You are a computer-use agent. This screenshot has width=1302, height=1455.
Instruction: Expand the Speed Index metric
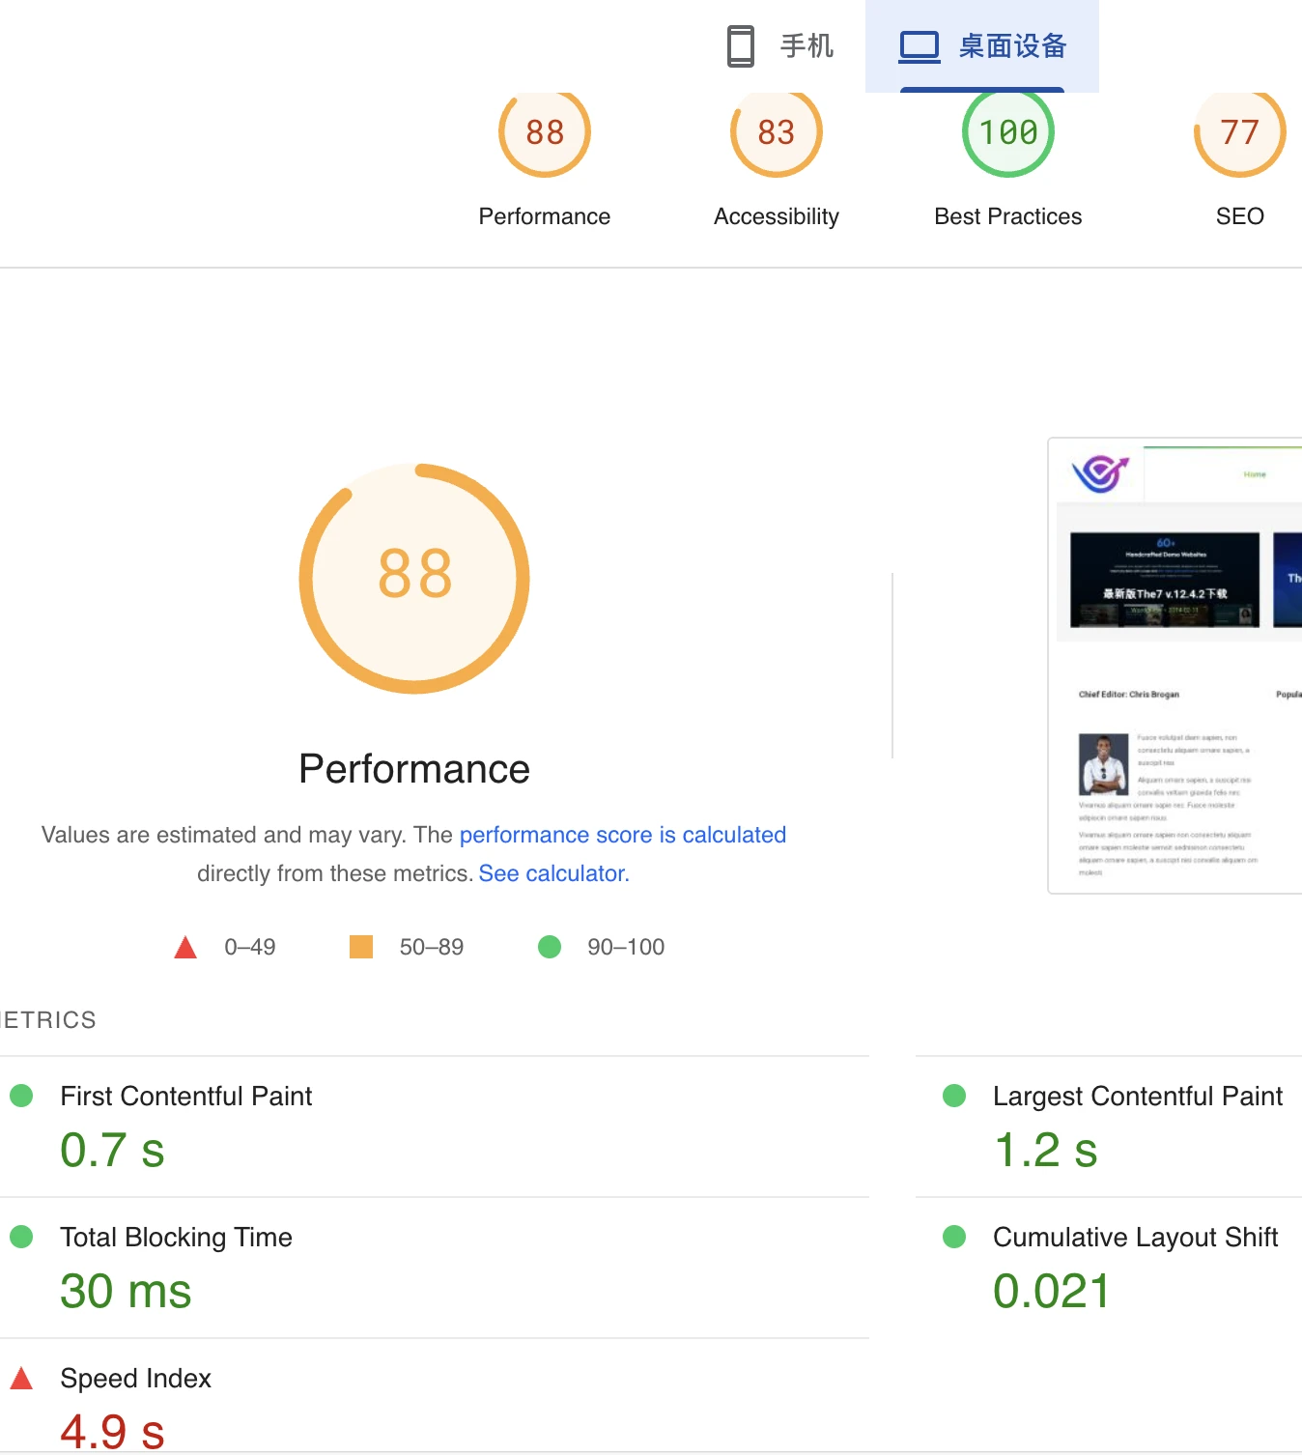coord(135,1379)
